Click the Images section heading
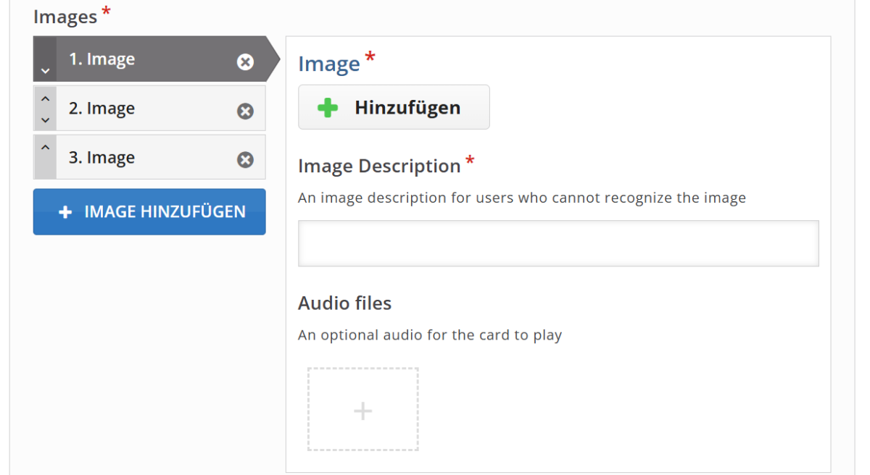This screenshot has width=870, height=475. (x=65, y=17)
